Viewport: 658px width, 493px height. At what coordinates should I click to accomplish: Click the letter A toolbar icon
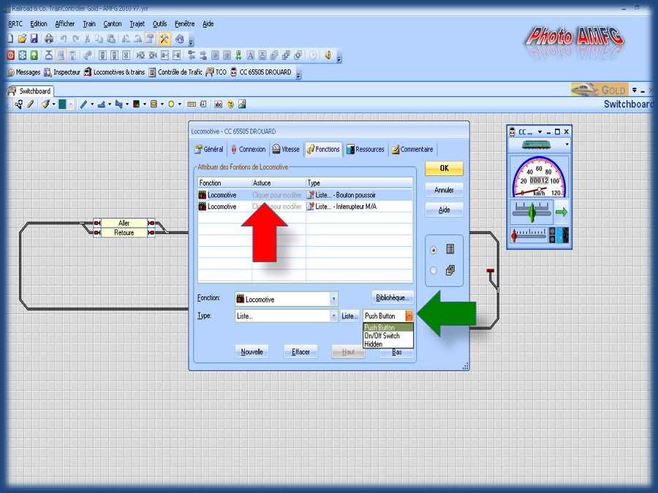click(250, 55)
